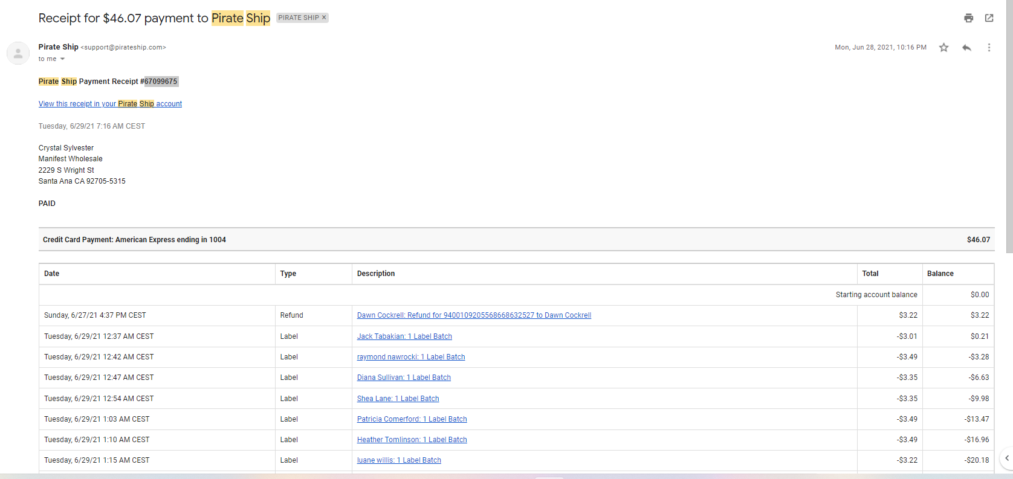
Task: Open Dawn Cockrell refund link
Action: point(474,315)
